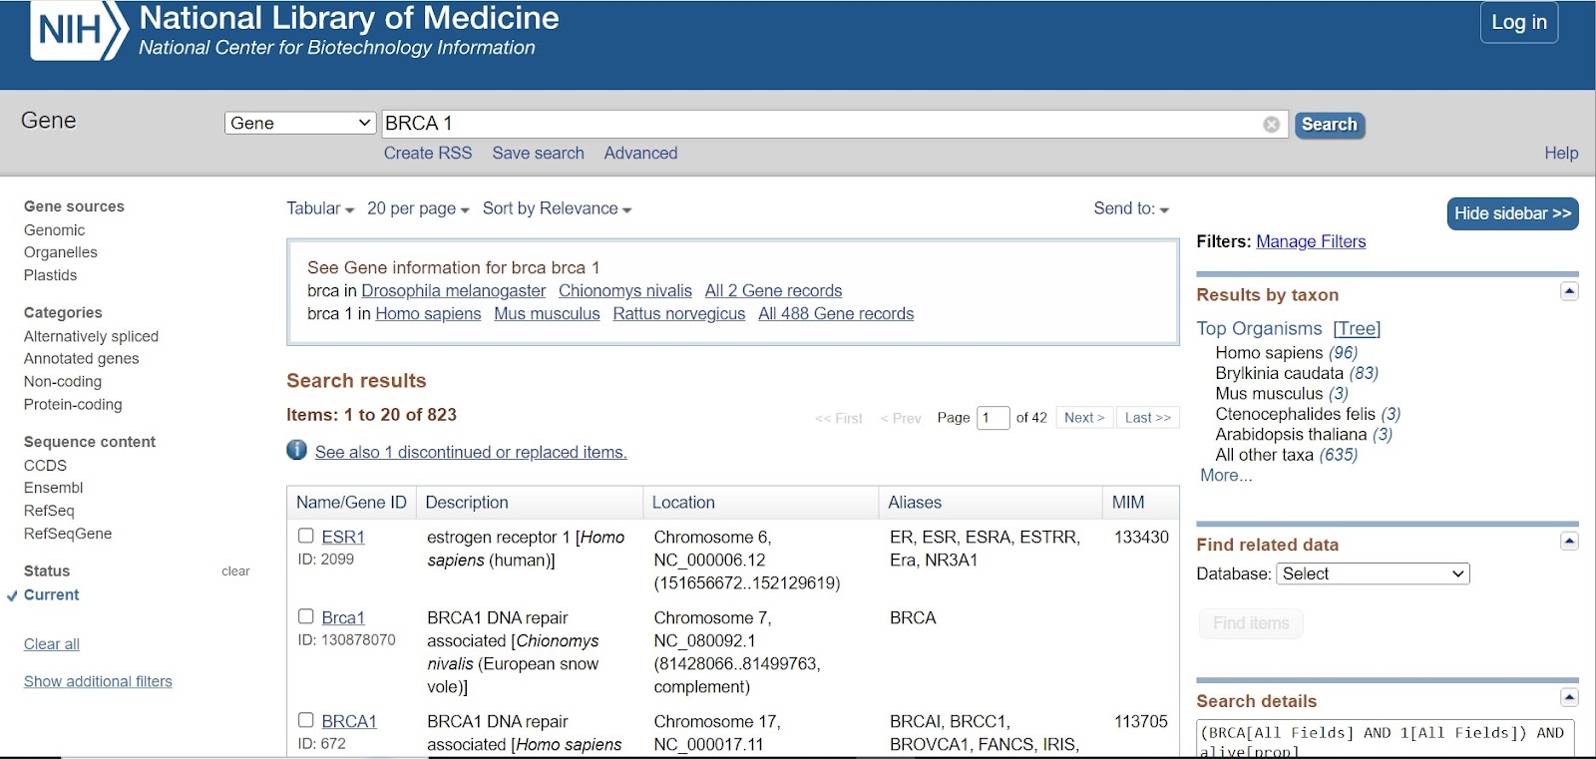The height and width of the screenshot is (759, 1596).
Task: Open the Gene database dropdown
Action: tap(300, 123)
